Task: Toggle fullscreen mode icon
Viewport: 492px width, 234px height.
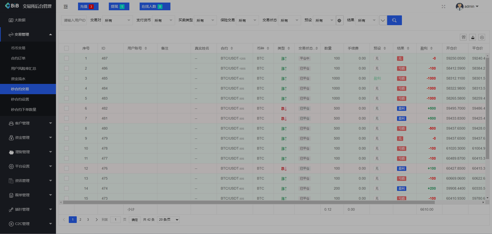Action: [x=443, y=7]
